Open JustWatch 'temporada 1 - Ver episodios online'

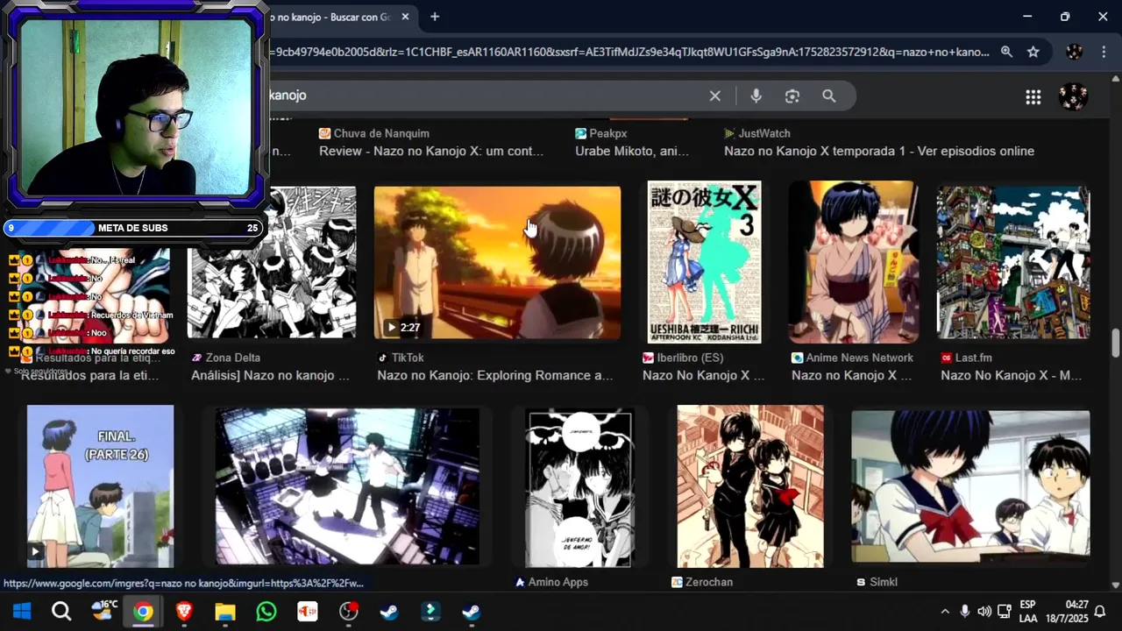879,151
